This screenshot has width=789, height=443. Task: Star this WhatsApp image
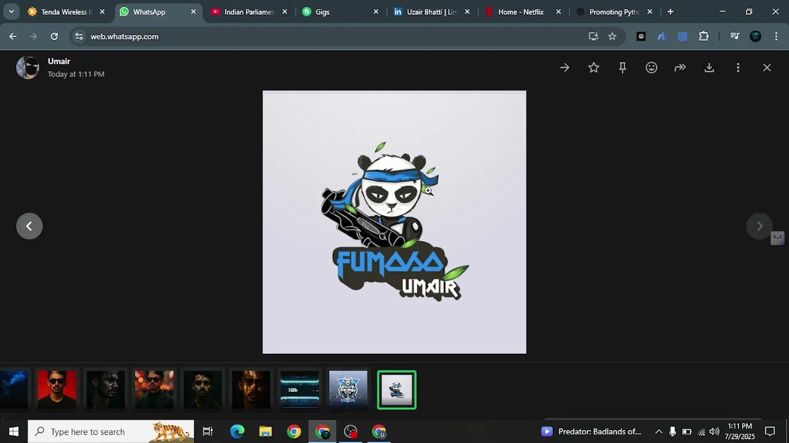594,68
